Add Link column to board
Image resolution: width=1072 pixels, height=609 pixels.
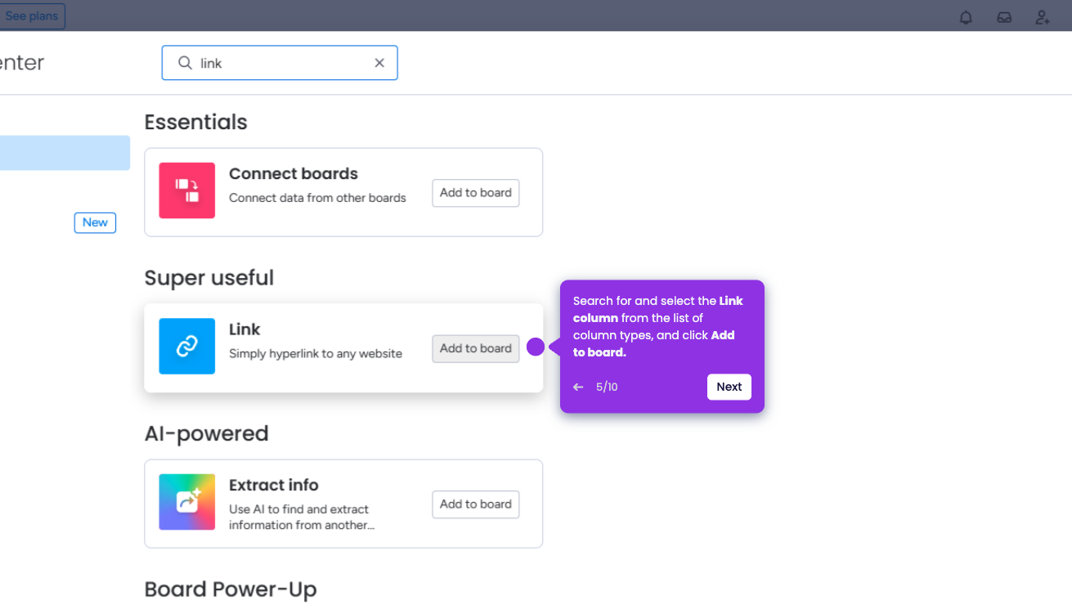[476, 348]
